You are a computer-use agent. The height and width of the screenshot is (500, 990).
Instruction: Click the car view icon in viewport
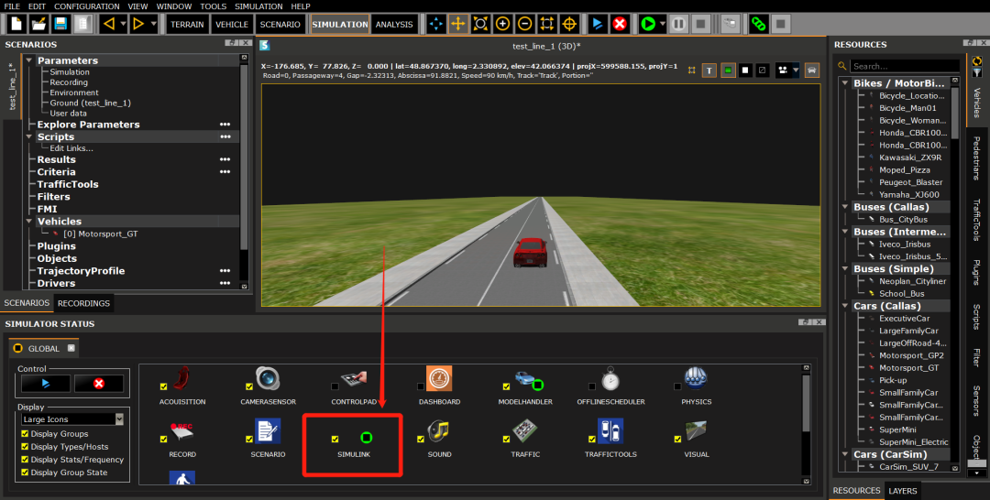[x=812, y=70]
